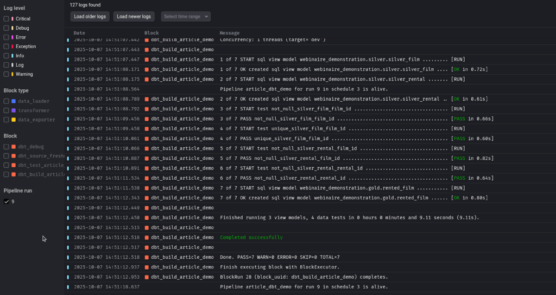Tick the Warning log level checkbox

tap(7, 74)
